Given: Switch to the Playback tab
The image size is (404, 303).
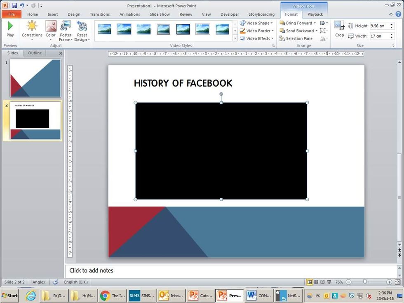Looking at the screenshot, I should [315, 14].
